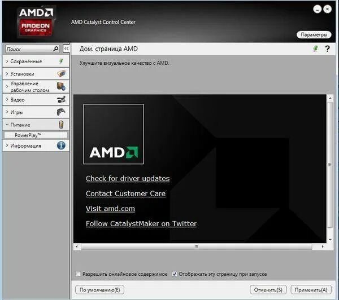Click the Улучшите визуальное качество с AMD text
Screen dimensions: 339x300
click(124, 63)
